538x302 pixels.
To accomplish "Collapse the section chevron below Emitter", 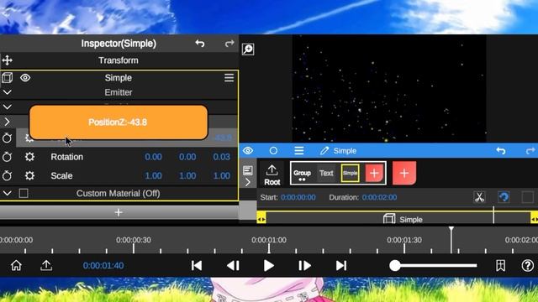I will coord(8,107).
